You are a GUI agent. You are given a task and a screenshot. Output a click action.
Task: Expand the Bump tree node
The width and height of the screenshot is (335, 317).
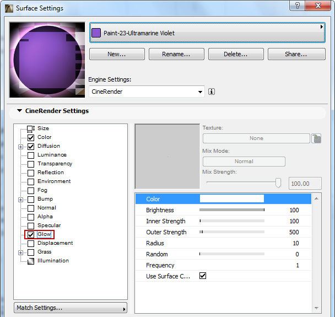coord(20,200)
